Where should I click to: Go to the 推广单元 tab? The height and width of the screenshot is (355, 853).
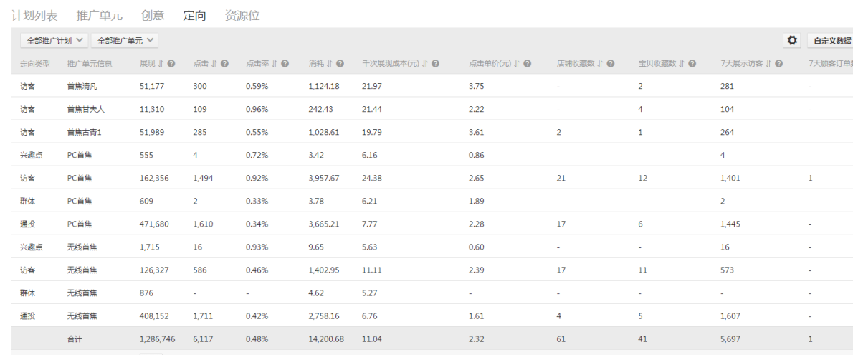click(x=100, y=15)
